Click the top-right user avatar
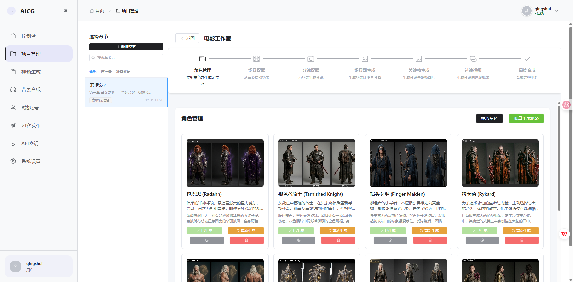Viewport: 573px width, 282px height. [527, 11]
